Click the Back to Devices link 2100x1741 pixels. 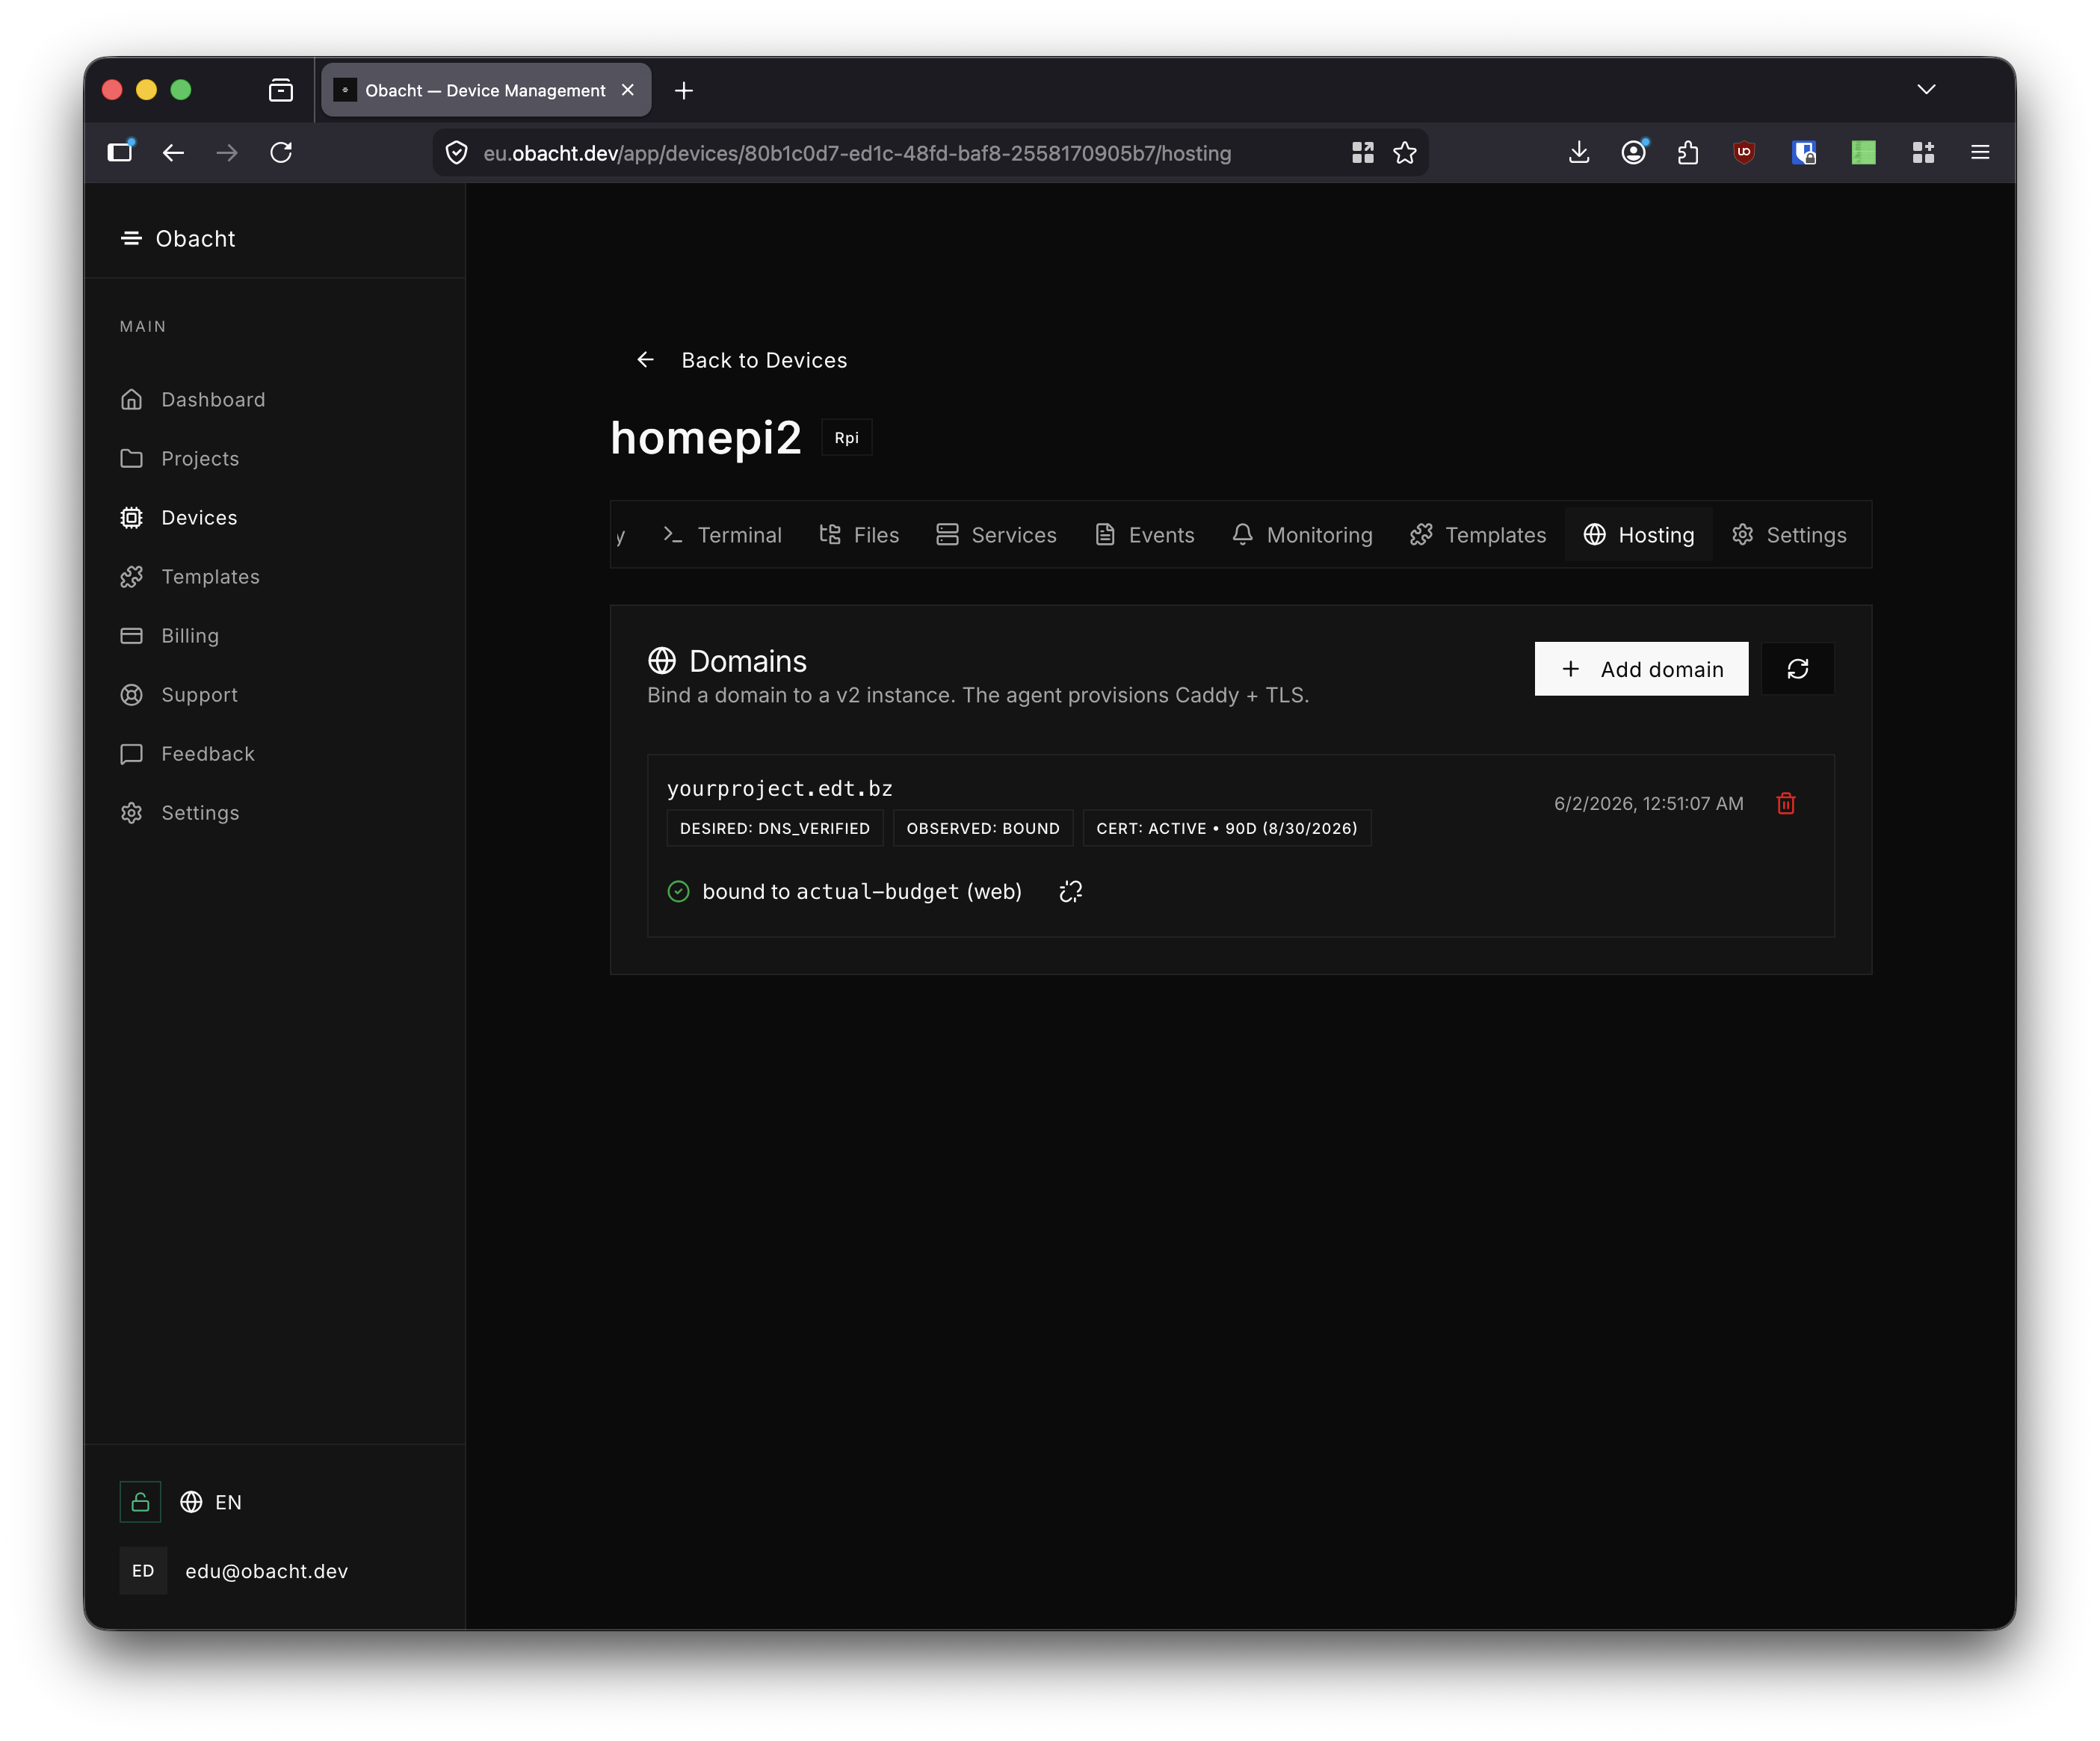pos(741,360)
